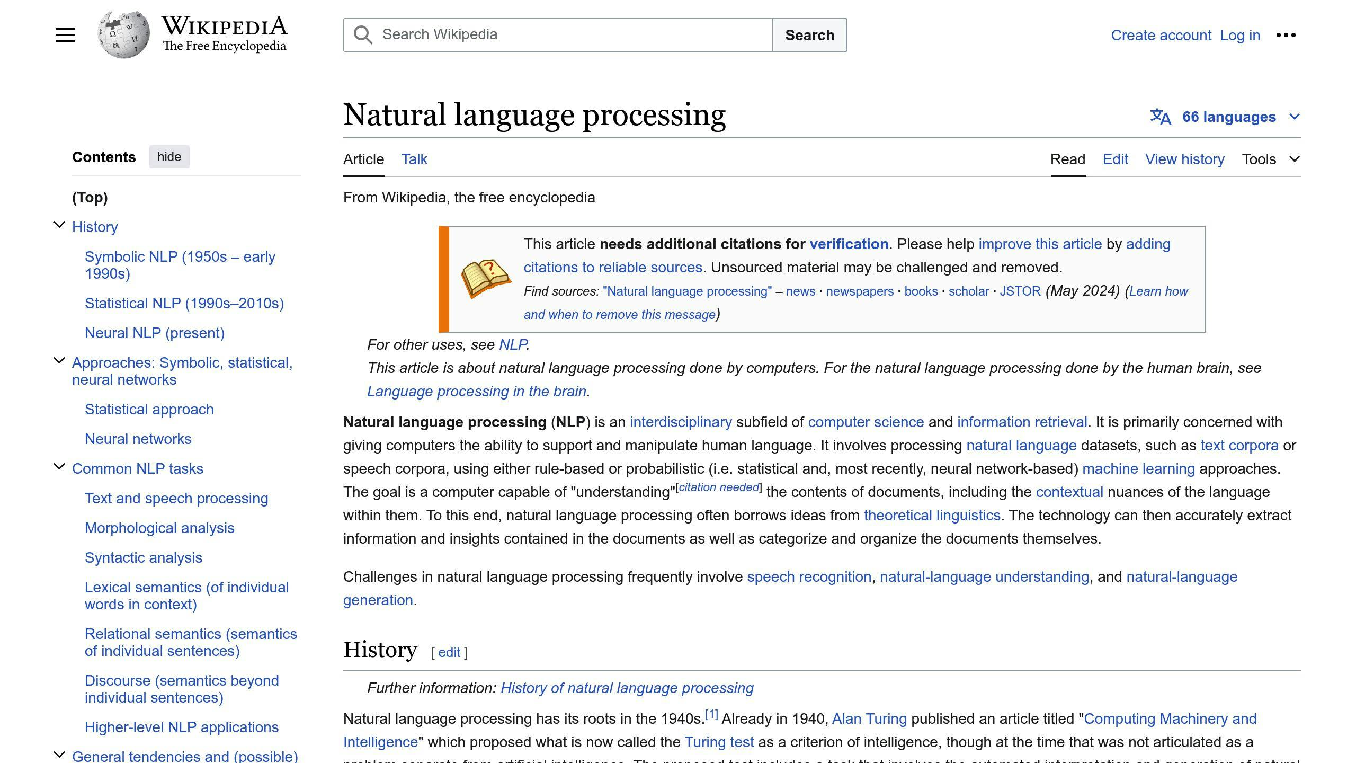1356x763 pixels.
Task: Open the three-dot personal tools menu
Action: [x=1286, y=35]
